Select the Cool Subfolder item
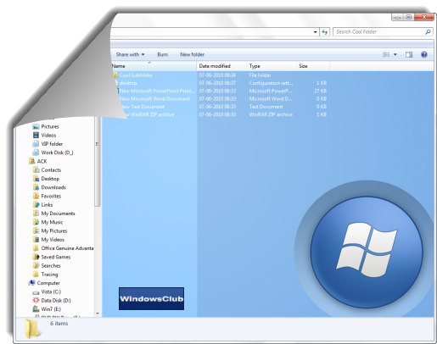The width and height of the screenshot is (437, 344). tap(136, 75)
